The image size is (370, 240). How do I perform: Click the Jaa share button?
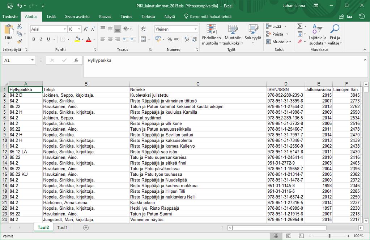pyautogui.click(x=345, y=17)
